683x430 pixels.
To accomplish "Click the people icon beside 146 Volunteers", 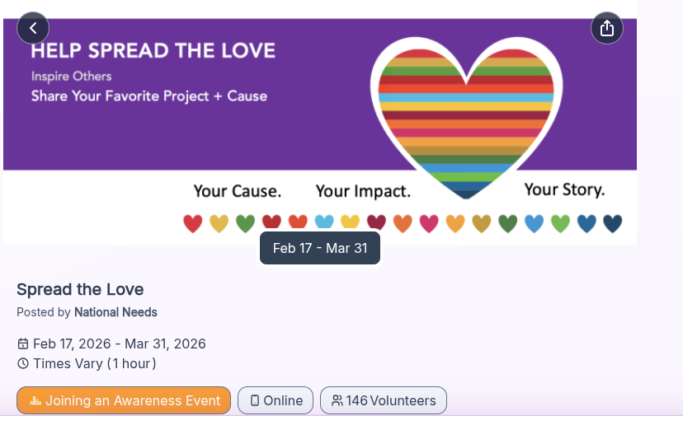I will point(337,401).
